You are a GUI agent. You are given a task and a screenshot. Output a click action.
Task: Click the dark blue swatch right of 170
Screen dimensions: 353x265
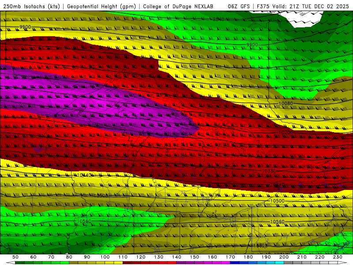(x=235, y=263)
